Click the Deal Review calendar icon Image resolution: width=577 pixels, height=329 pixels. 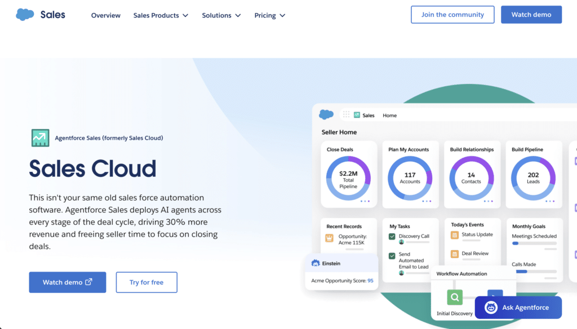(x=455, y=254)
